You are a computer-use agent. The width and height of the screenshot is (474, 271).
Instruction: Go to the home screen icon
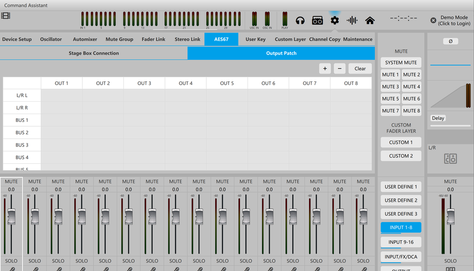pyautogui.click(x=369, y=20)
